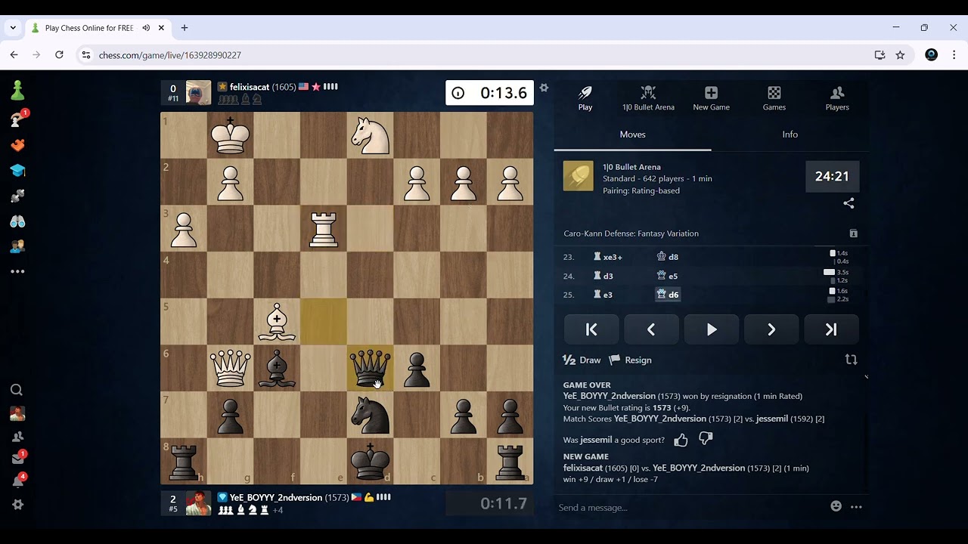Open jessemil's profile link in chat

[x=597, y=440]
